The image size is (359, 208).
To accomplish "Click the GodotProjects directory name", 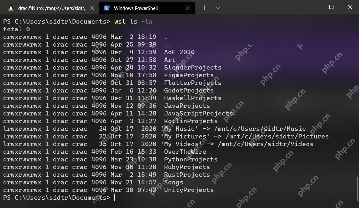I will (189, 91).
